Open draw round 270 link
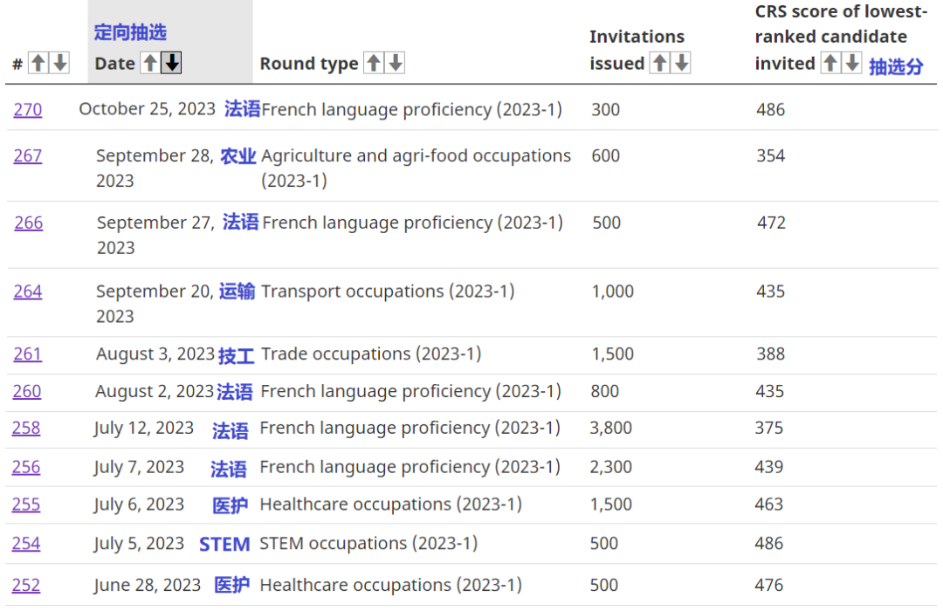943x611 pixels. 27,110
